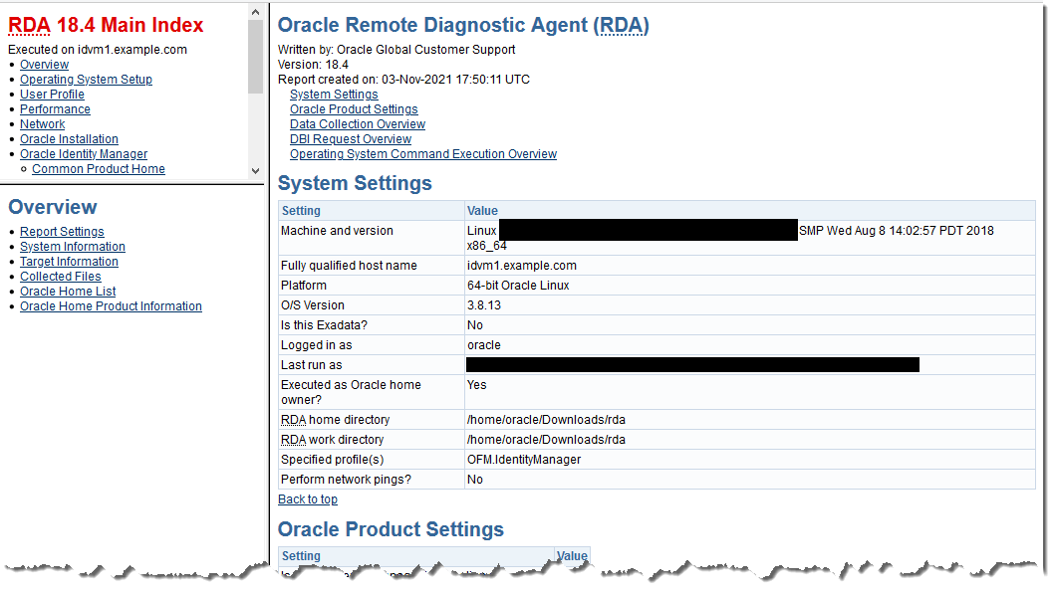Click 'Machine and version' row label
The image size is (1053, 597).
point(337,231)
